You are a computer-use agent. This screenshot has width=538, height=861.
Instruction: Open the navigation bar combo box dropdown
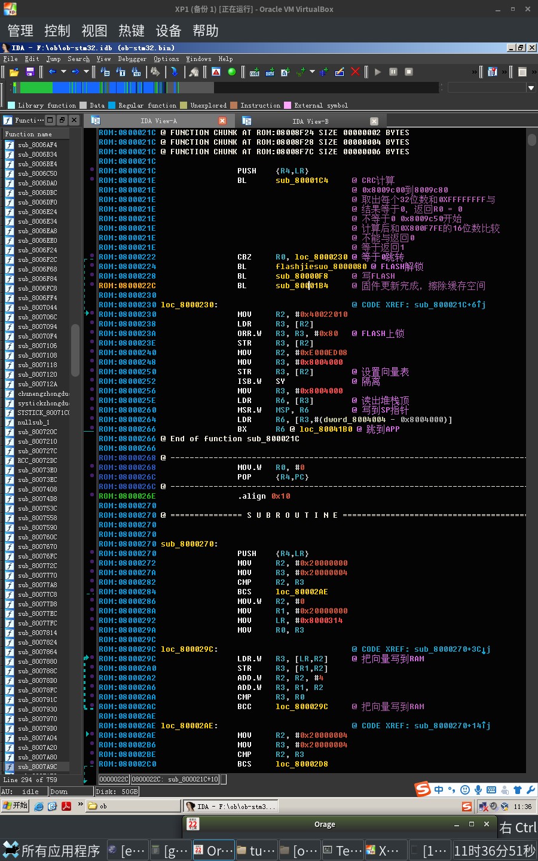[531, 88]
